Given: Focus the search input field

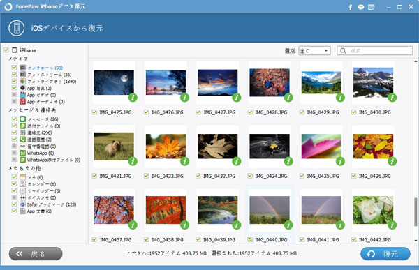Looking at the screenshot, I should tap(374, 50).
